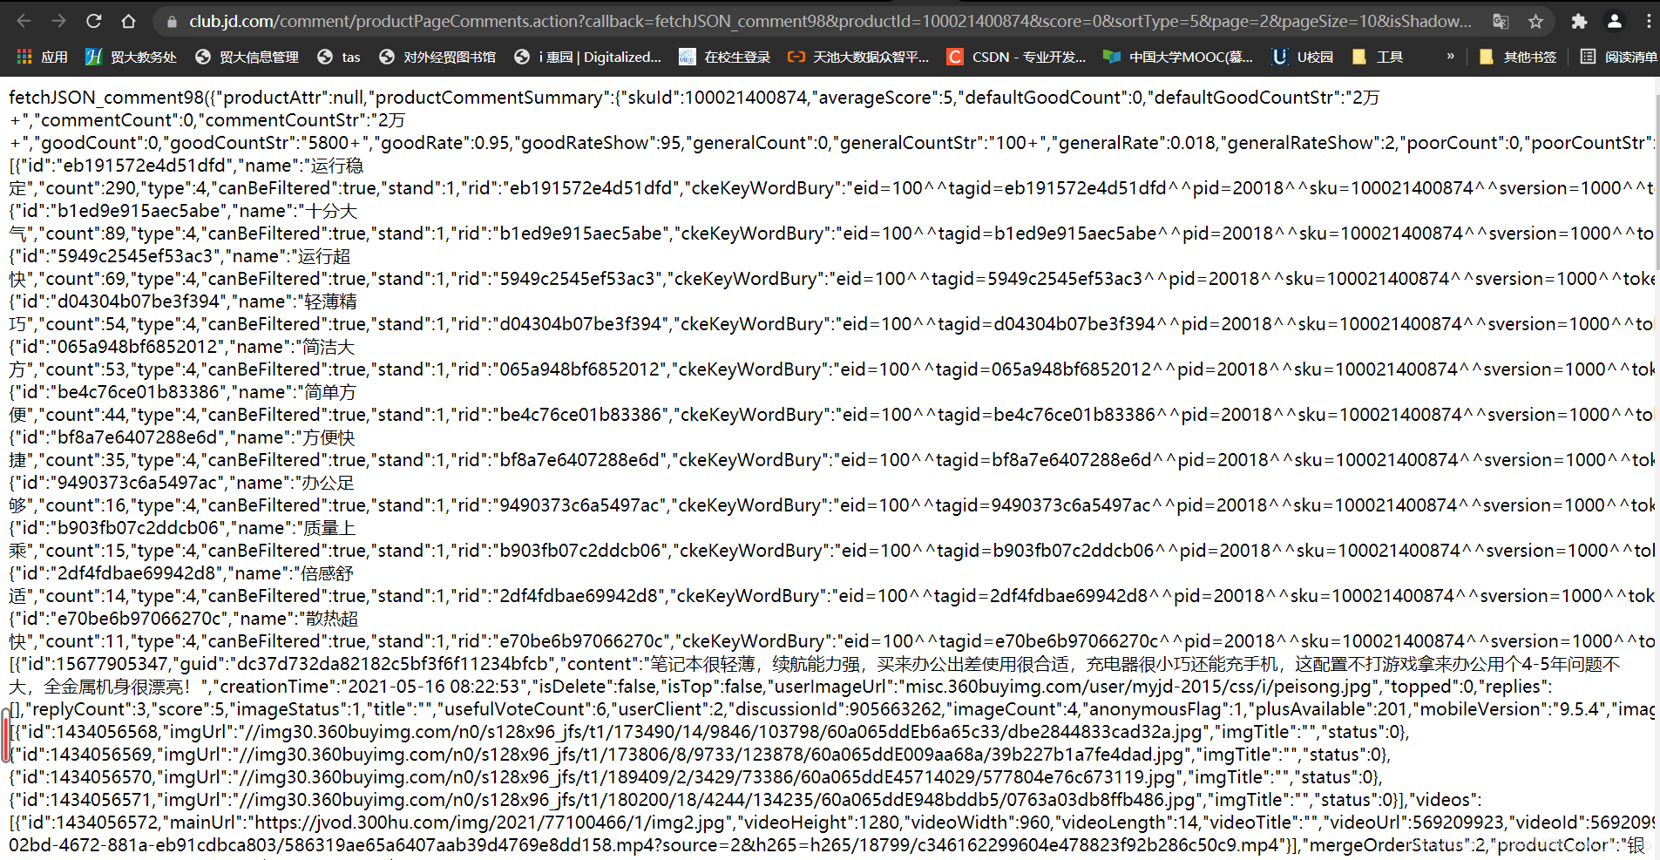The height and width of the screenshot is (860, 1660).
Task: Open the tas bookmark
Action: click(x=339, y=57)
